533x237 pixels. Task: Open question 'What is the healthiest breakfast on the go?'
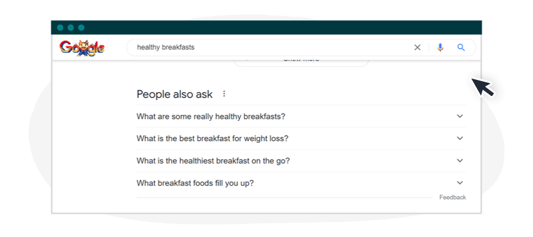pos(301,160)
